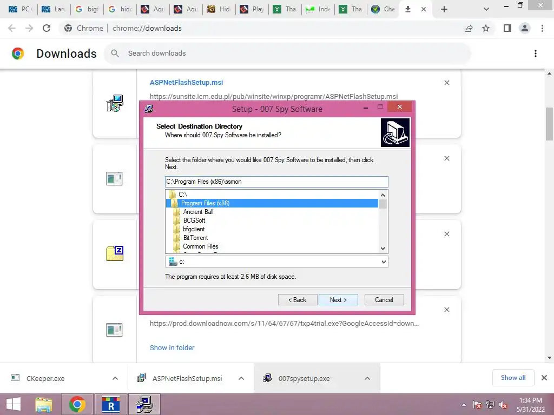Click the muted volume tray icon

click(503, 405)
